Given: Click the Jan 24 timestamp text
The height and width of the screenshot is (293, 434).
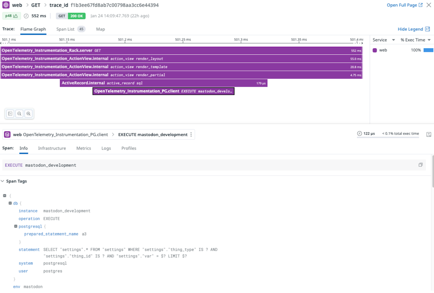Looking at the screenshot, I should tap(120, 16).
